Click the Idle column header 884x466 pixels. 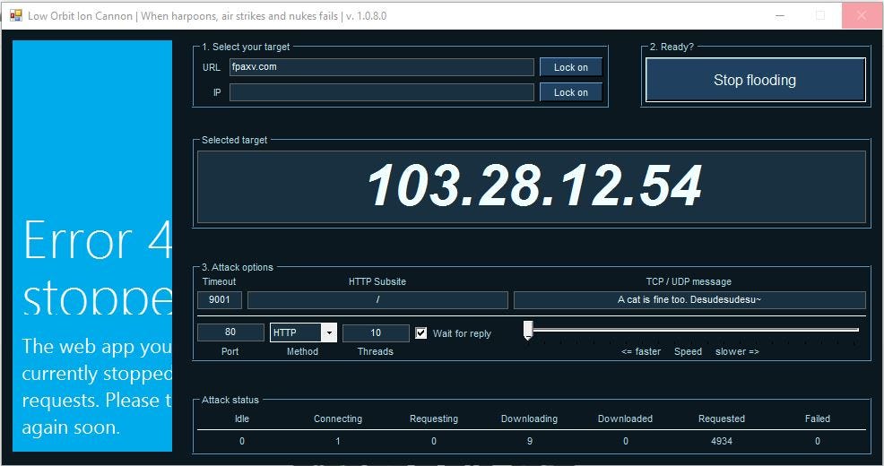click(242, 419)
